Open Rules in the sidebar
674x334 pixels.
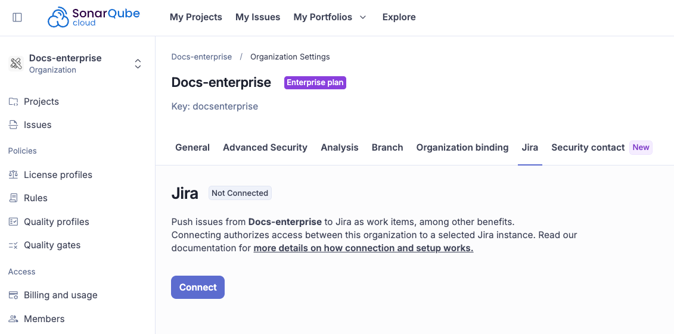36,198
